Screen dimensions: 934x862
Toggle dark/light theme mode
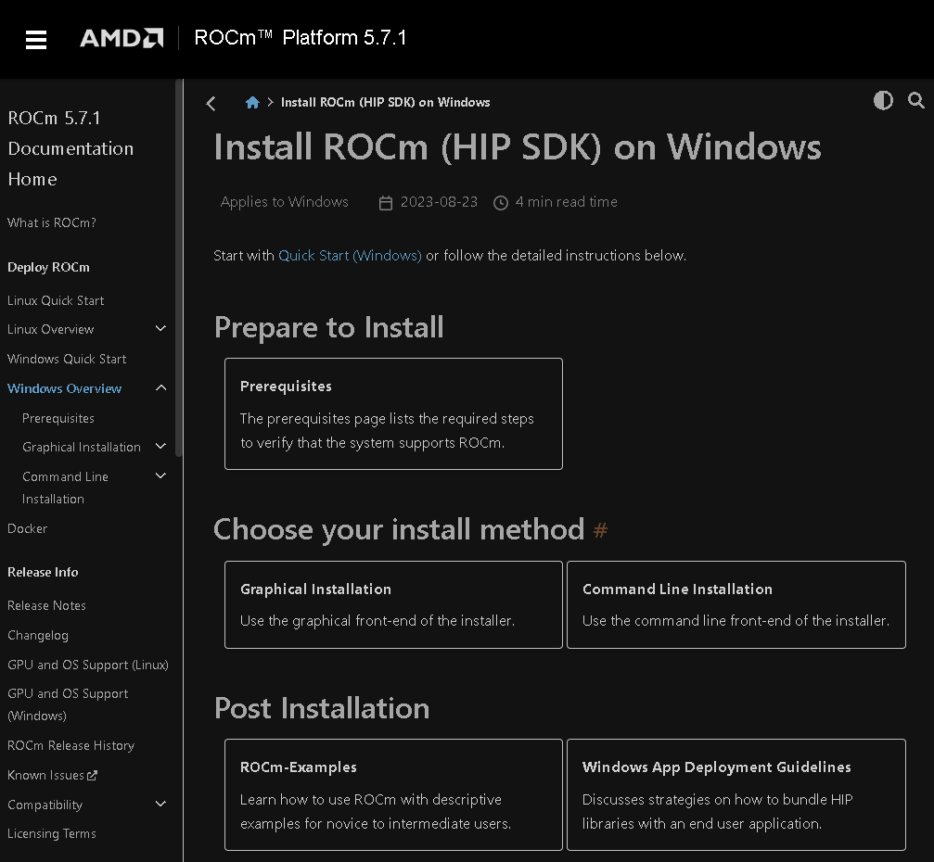883,100
